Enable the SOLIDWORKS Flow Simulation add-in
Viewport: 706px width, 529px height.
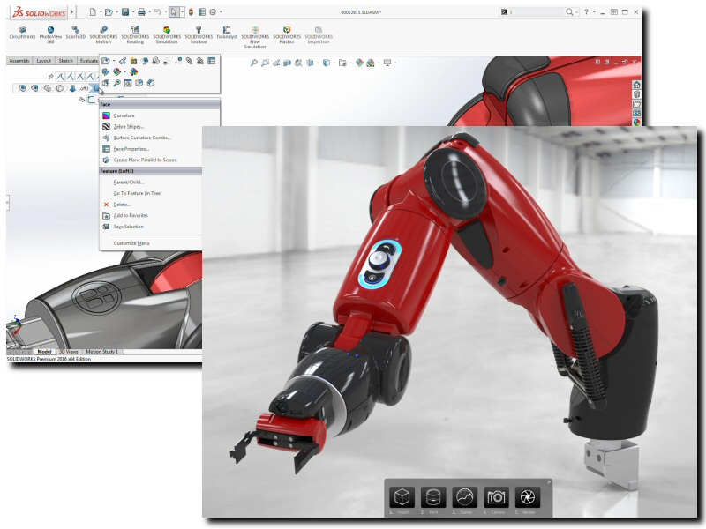click(256, 31)
